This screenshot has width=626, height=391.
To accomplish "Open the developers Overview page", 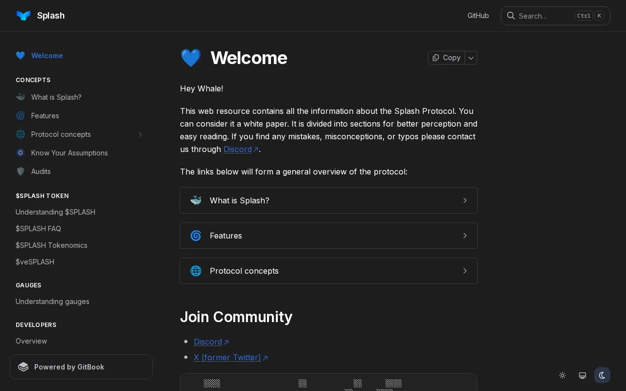I will tap(31, 341).
